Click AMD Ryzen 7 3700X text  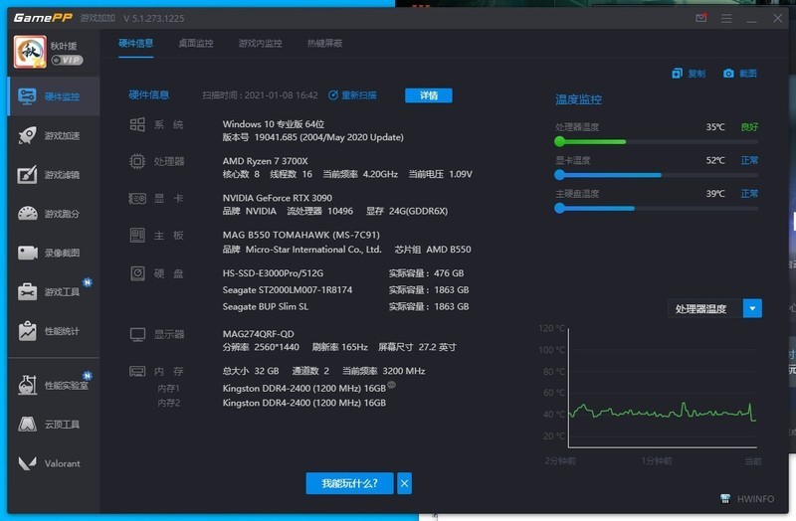265,161
